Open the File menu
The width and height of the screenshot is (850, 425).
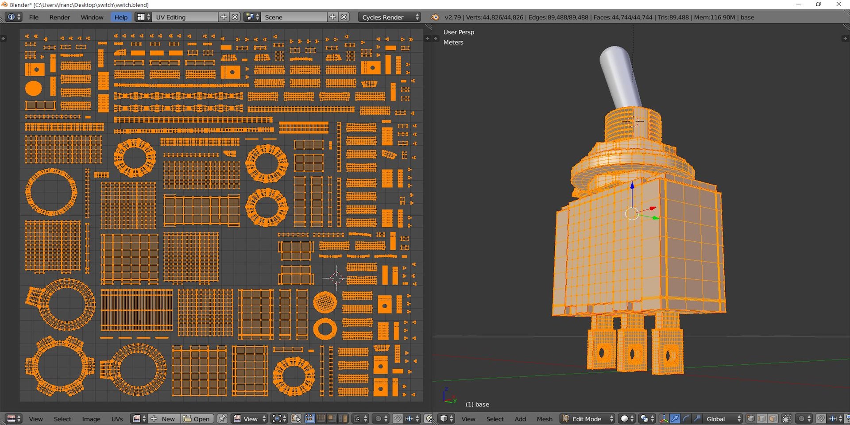[x=34, y=17]
